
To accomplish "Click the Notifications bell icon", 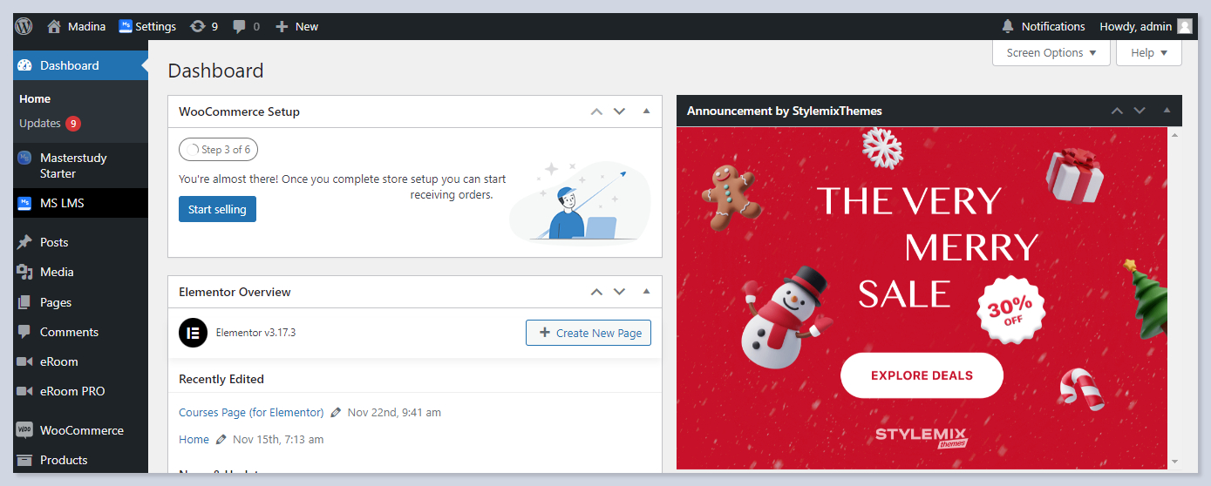I will point(1008,26).
